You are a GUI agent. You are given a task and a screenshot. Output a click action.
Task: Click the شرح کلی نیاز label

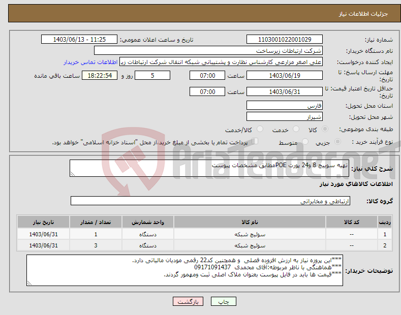click(372, 169)
